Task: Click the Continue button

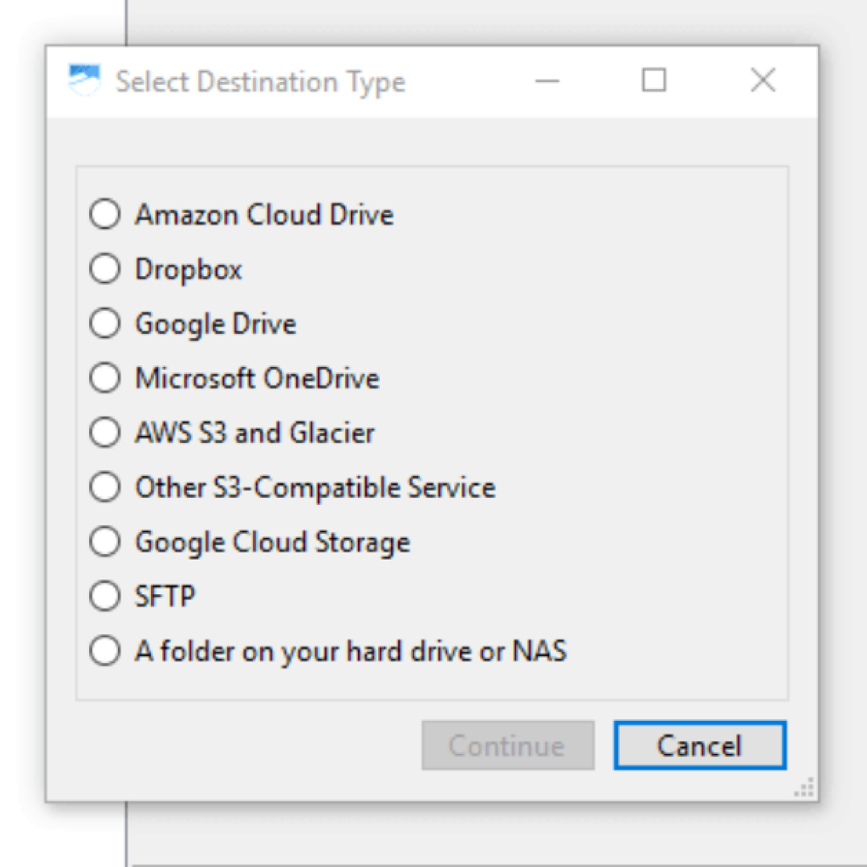Action: [507, 745]
